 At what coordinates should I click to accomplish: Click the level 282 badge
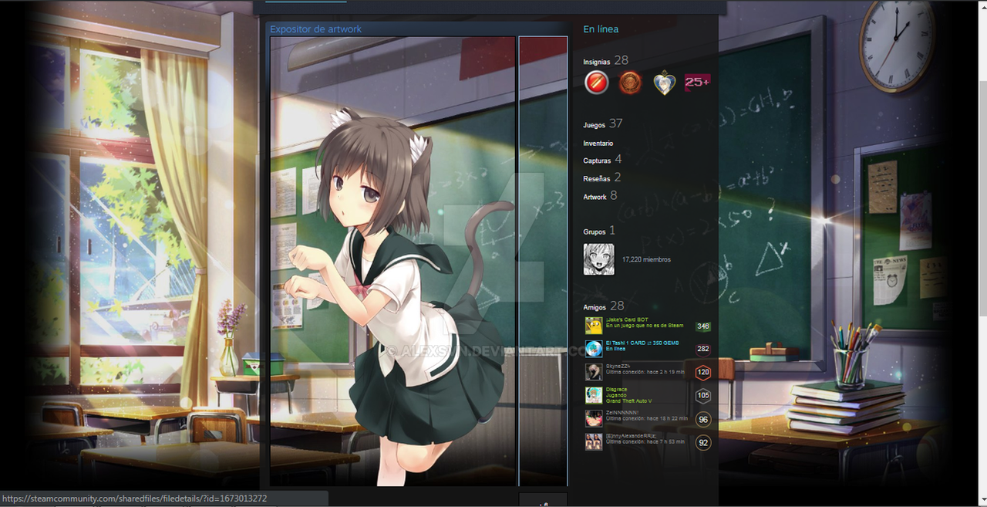(x=702, y=349)
